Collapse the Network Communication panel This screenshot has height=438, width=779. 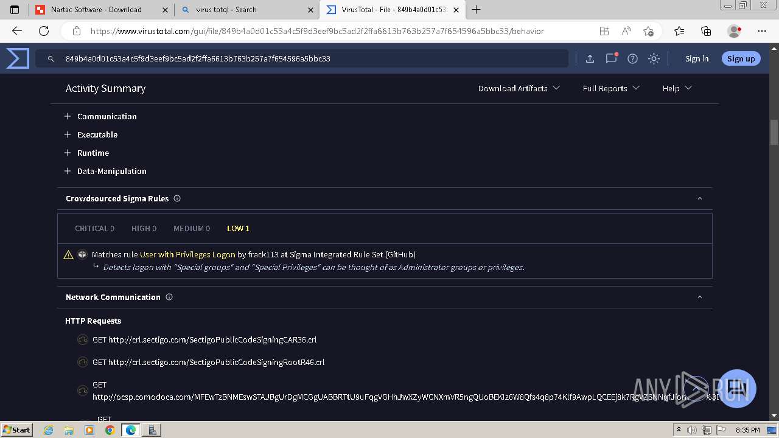700,297
